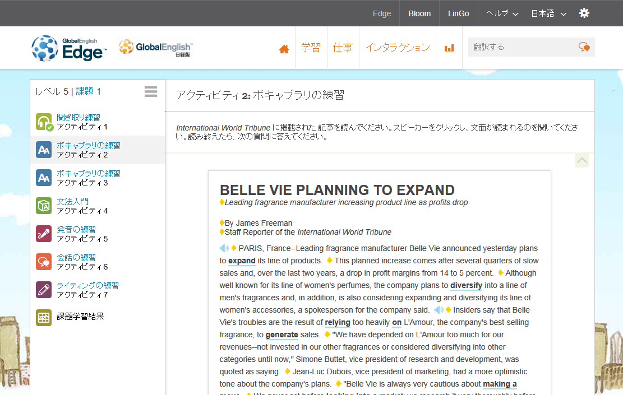
Task: Open the listening practice headphones icon
Action: pos(44,122)
